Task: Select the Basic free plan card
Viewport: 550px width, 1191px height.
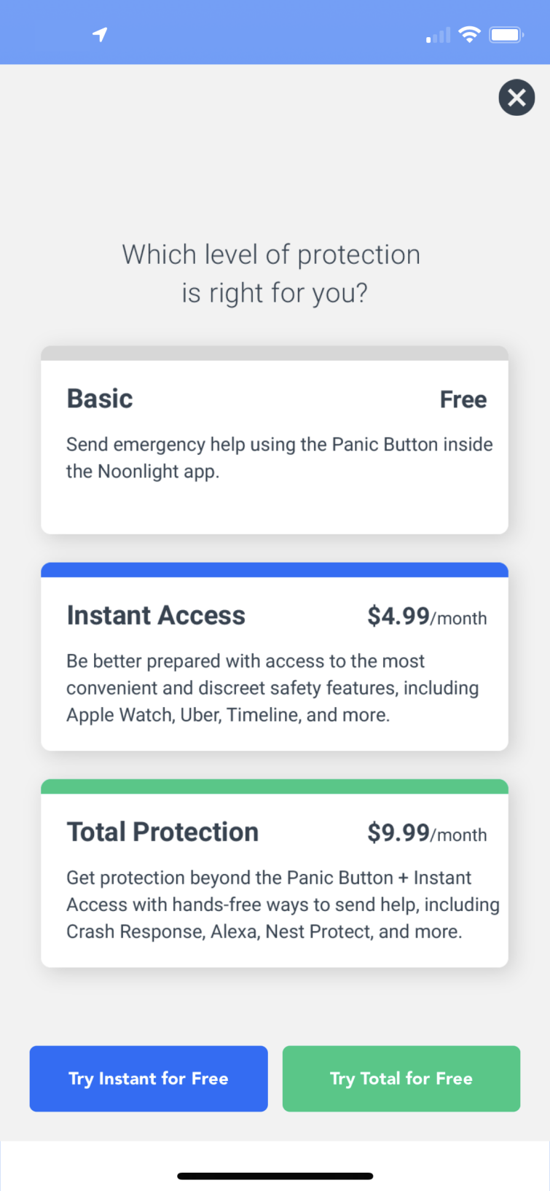Action: pyautogui.click(x=275, y=440)
